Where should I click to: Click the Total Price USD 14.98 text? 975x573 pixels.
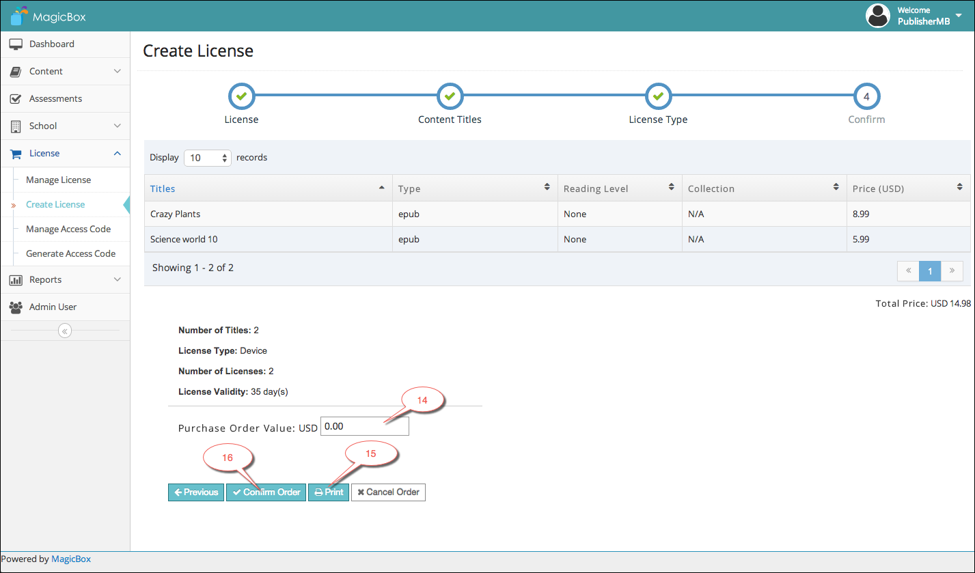click(x=923, y=303)
